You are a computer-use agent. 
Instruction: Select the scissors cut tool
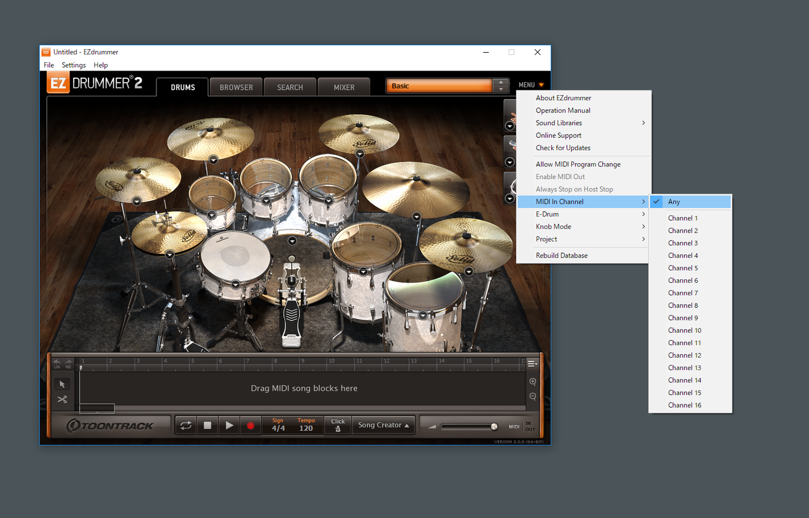point(62,399)
